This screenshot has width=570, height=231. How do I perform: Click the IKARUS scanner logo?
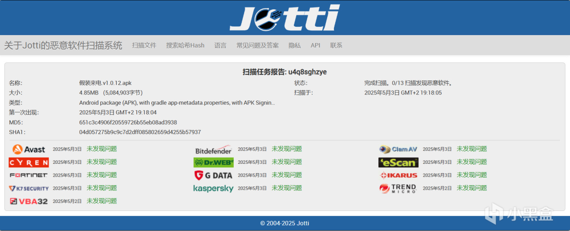tap(399, 175)
